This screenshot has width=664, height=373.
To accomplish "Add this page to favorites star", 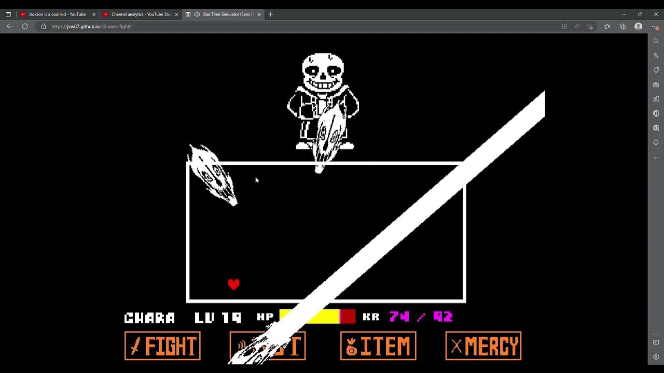I will click(x=590, y=26).
